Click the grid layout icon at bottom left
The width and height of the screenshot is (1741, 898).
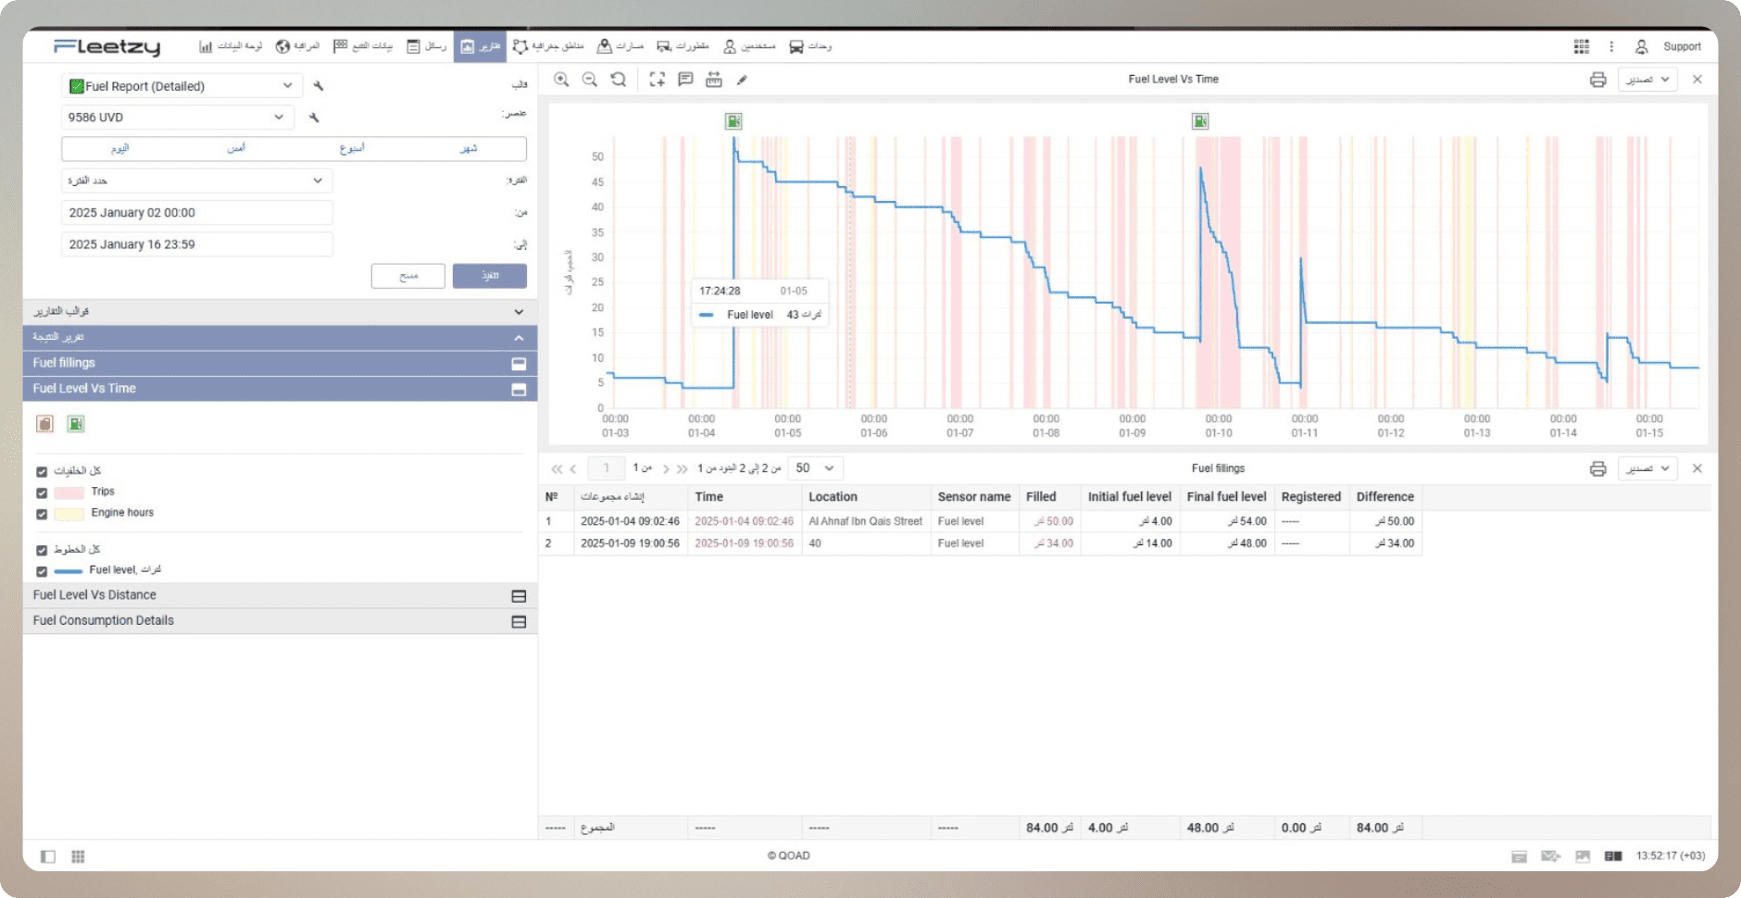(78, 856)
